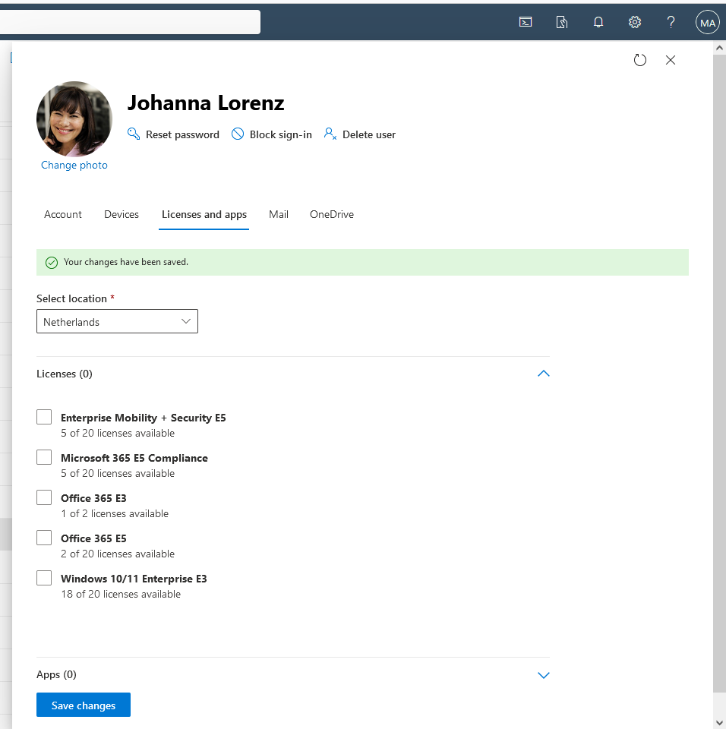
Task: Click the Save changes button
Action: [x=84, y=705]
